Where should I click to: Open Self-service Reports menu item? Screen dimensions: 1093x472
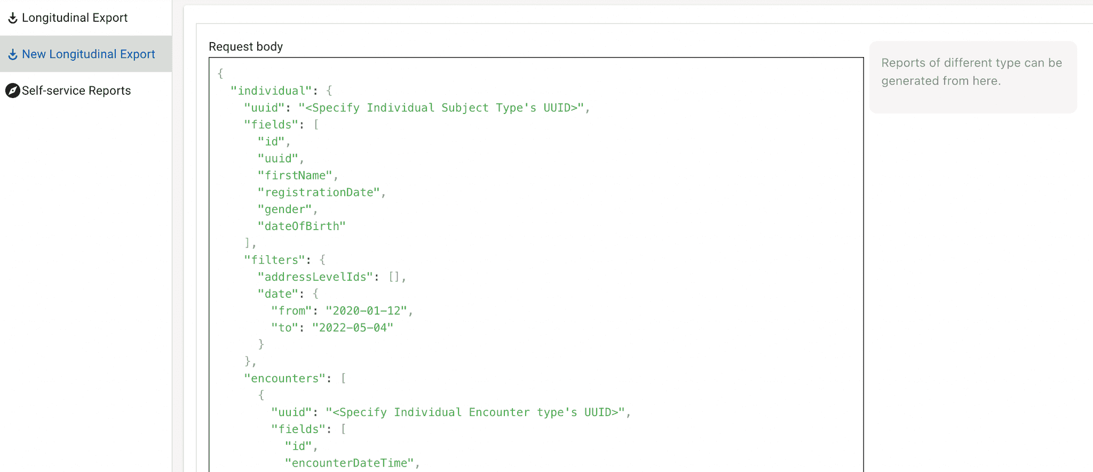pos(85,91)
